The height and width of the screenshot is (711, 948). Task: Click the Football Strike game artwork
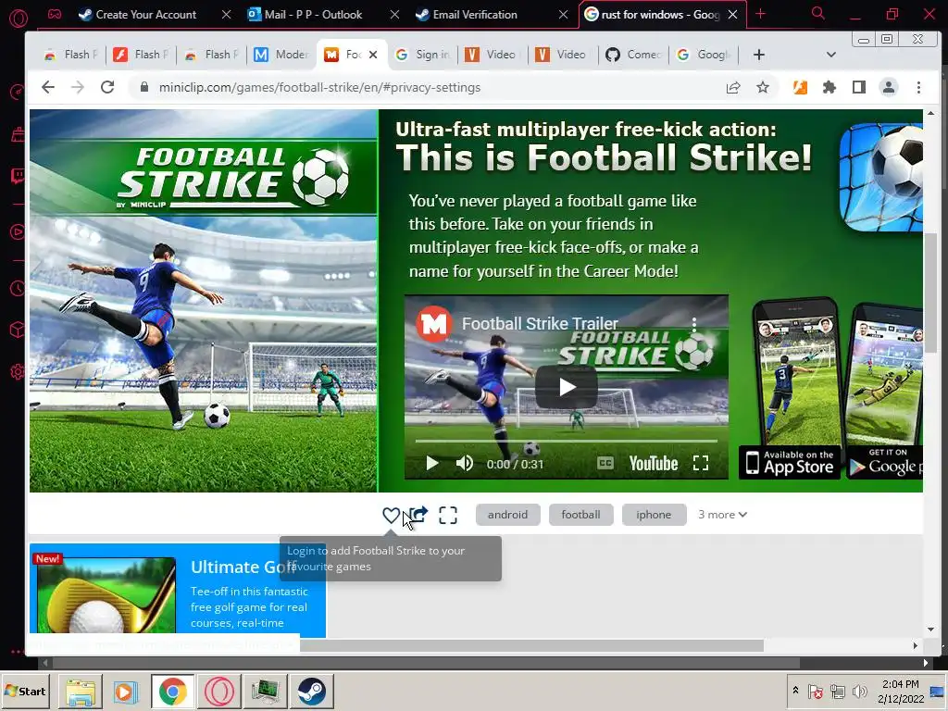coord(203,301)
